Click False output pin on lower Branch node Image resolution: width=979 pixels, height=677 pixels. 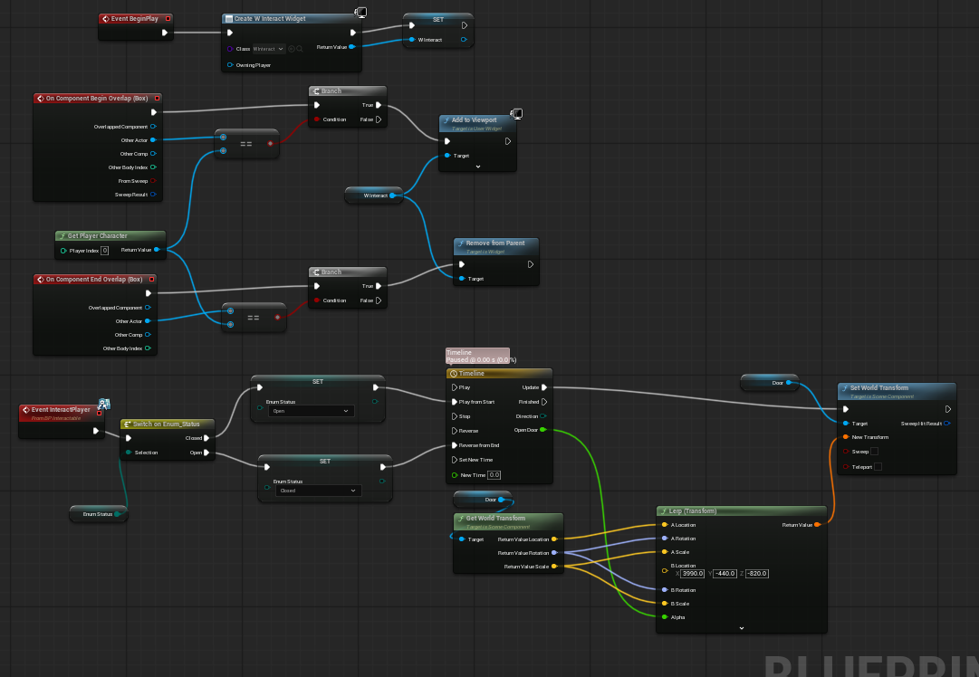pos(379,300)
